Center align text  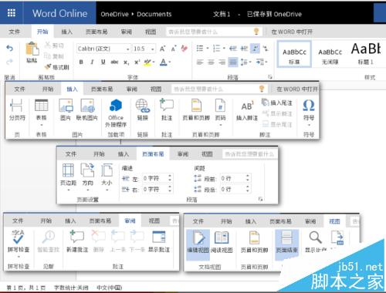tap(211, 62)
